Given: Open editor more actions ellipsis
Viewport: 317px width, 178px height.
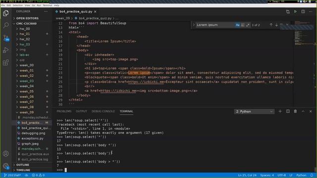Looking at the screenshot, I should [x=311, y=11].
